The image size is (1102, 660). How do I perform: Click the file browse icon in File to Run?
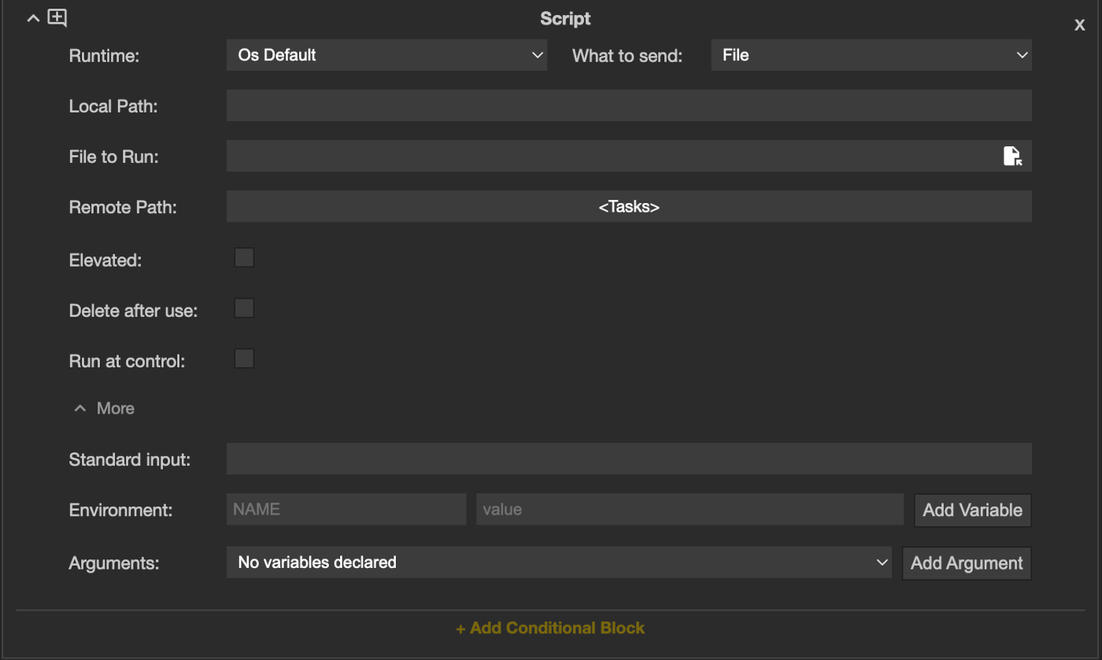coord(1012,156)
